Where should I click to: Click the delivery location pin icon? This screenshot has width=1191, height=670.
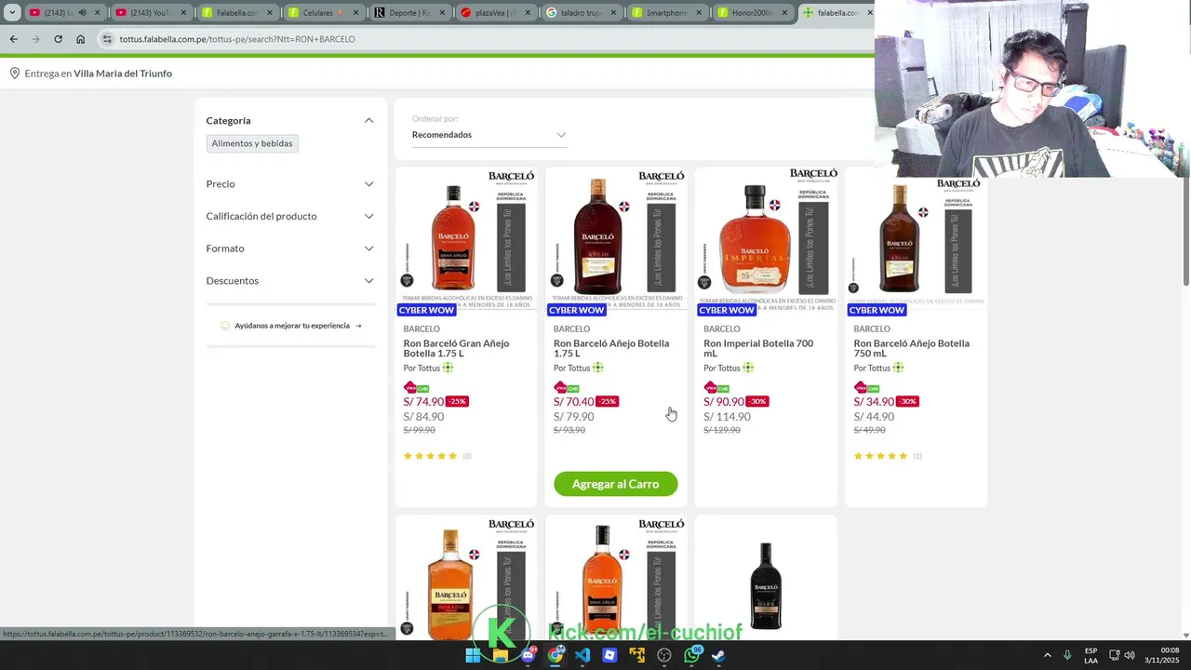[14, 73]
